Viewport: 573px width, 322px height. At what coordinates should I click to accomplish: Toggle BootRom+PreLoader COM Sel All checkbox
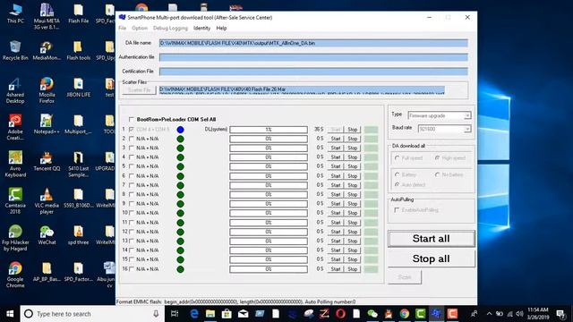(x=132, y=119)
